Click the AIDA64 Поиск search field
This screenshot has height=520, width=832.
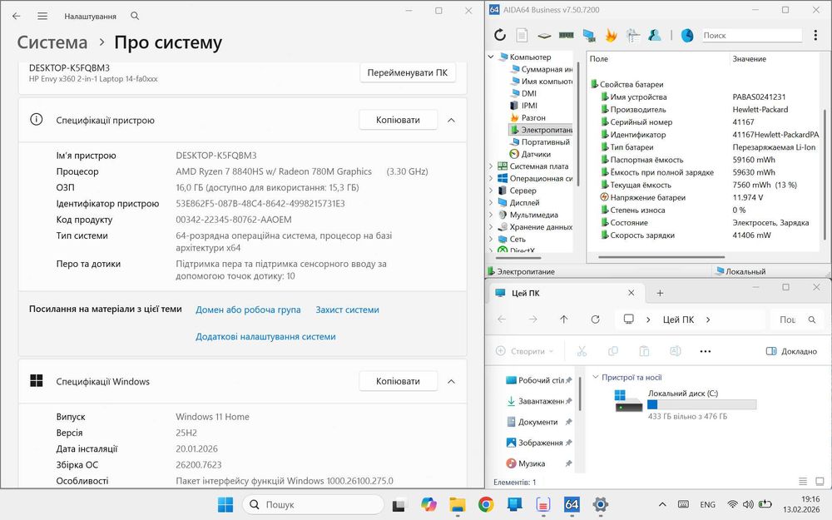[751, 35]
